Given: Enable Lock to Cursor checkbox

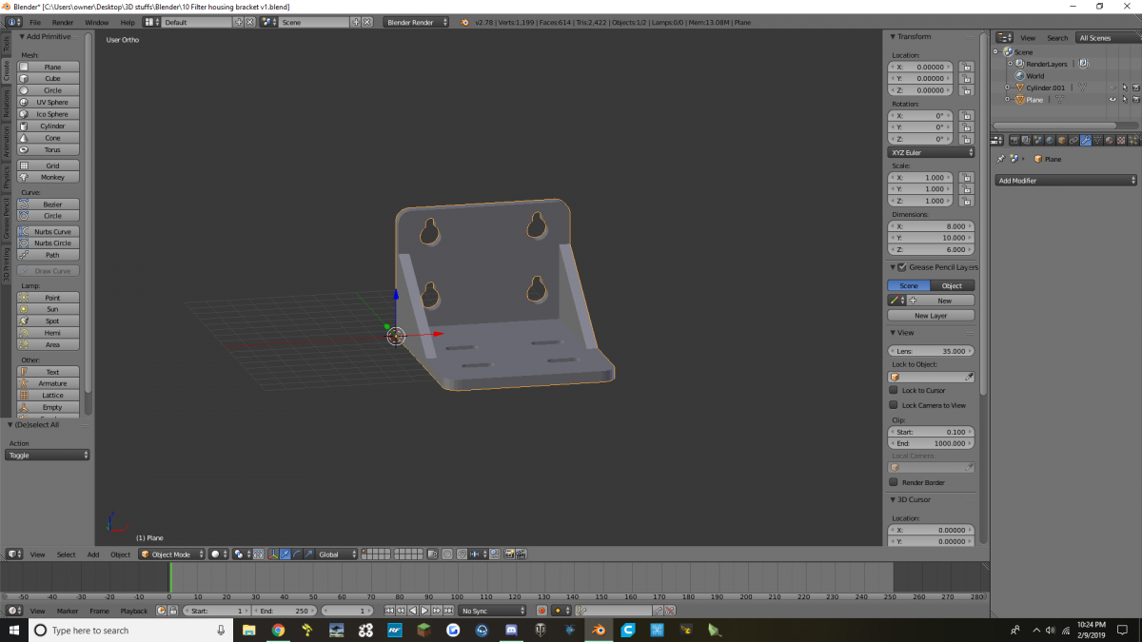Looking at the screenshot, I should [894, 390].
